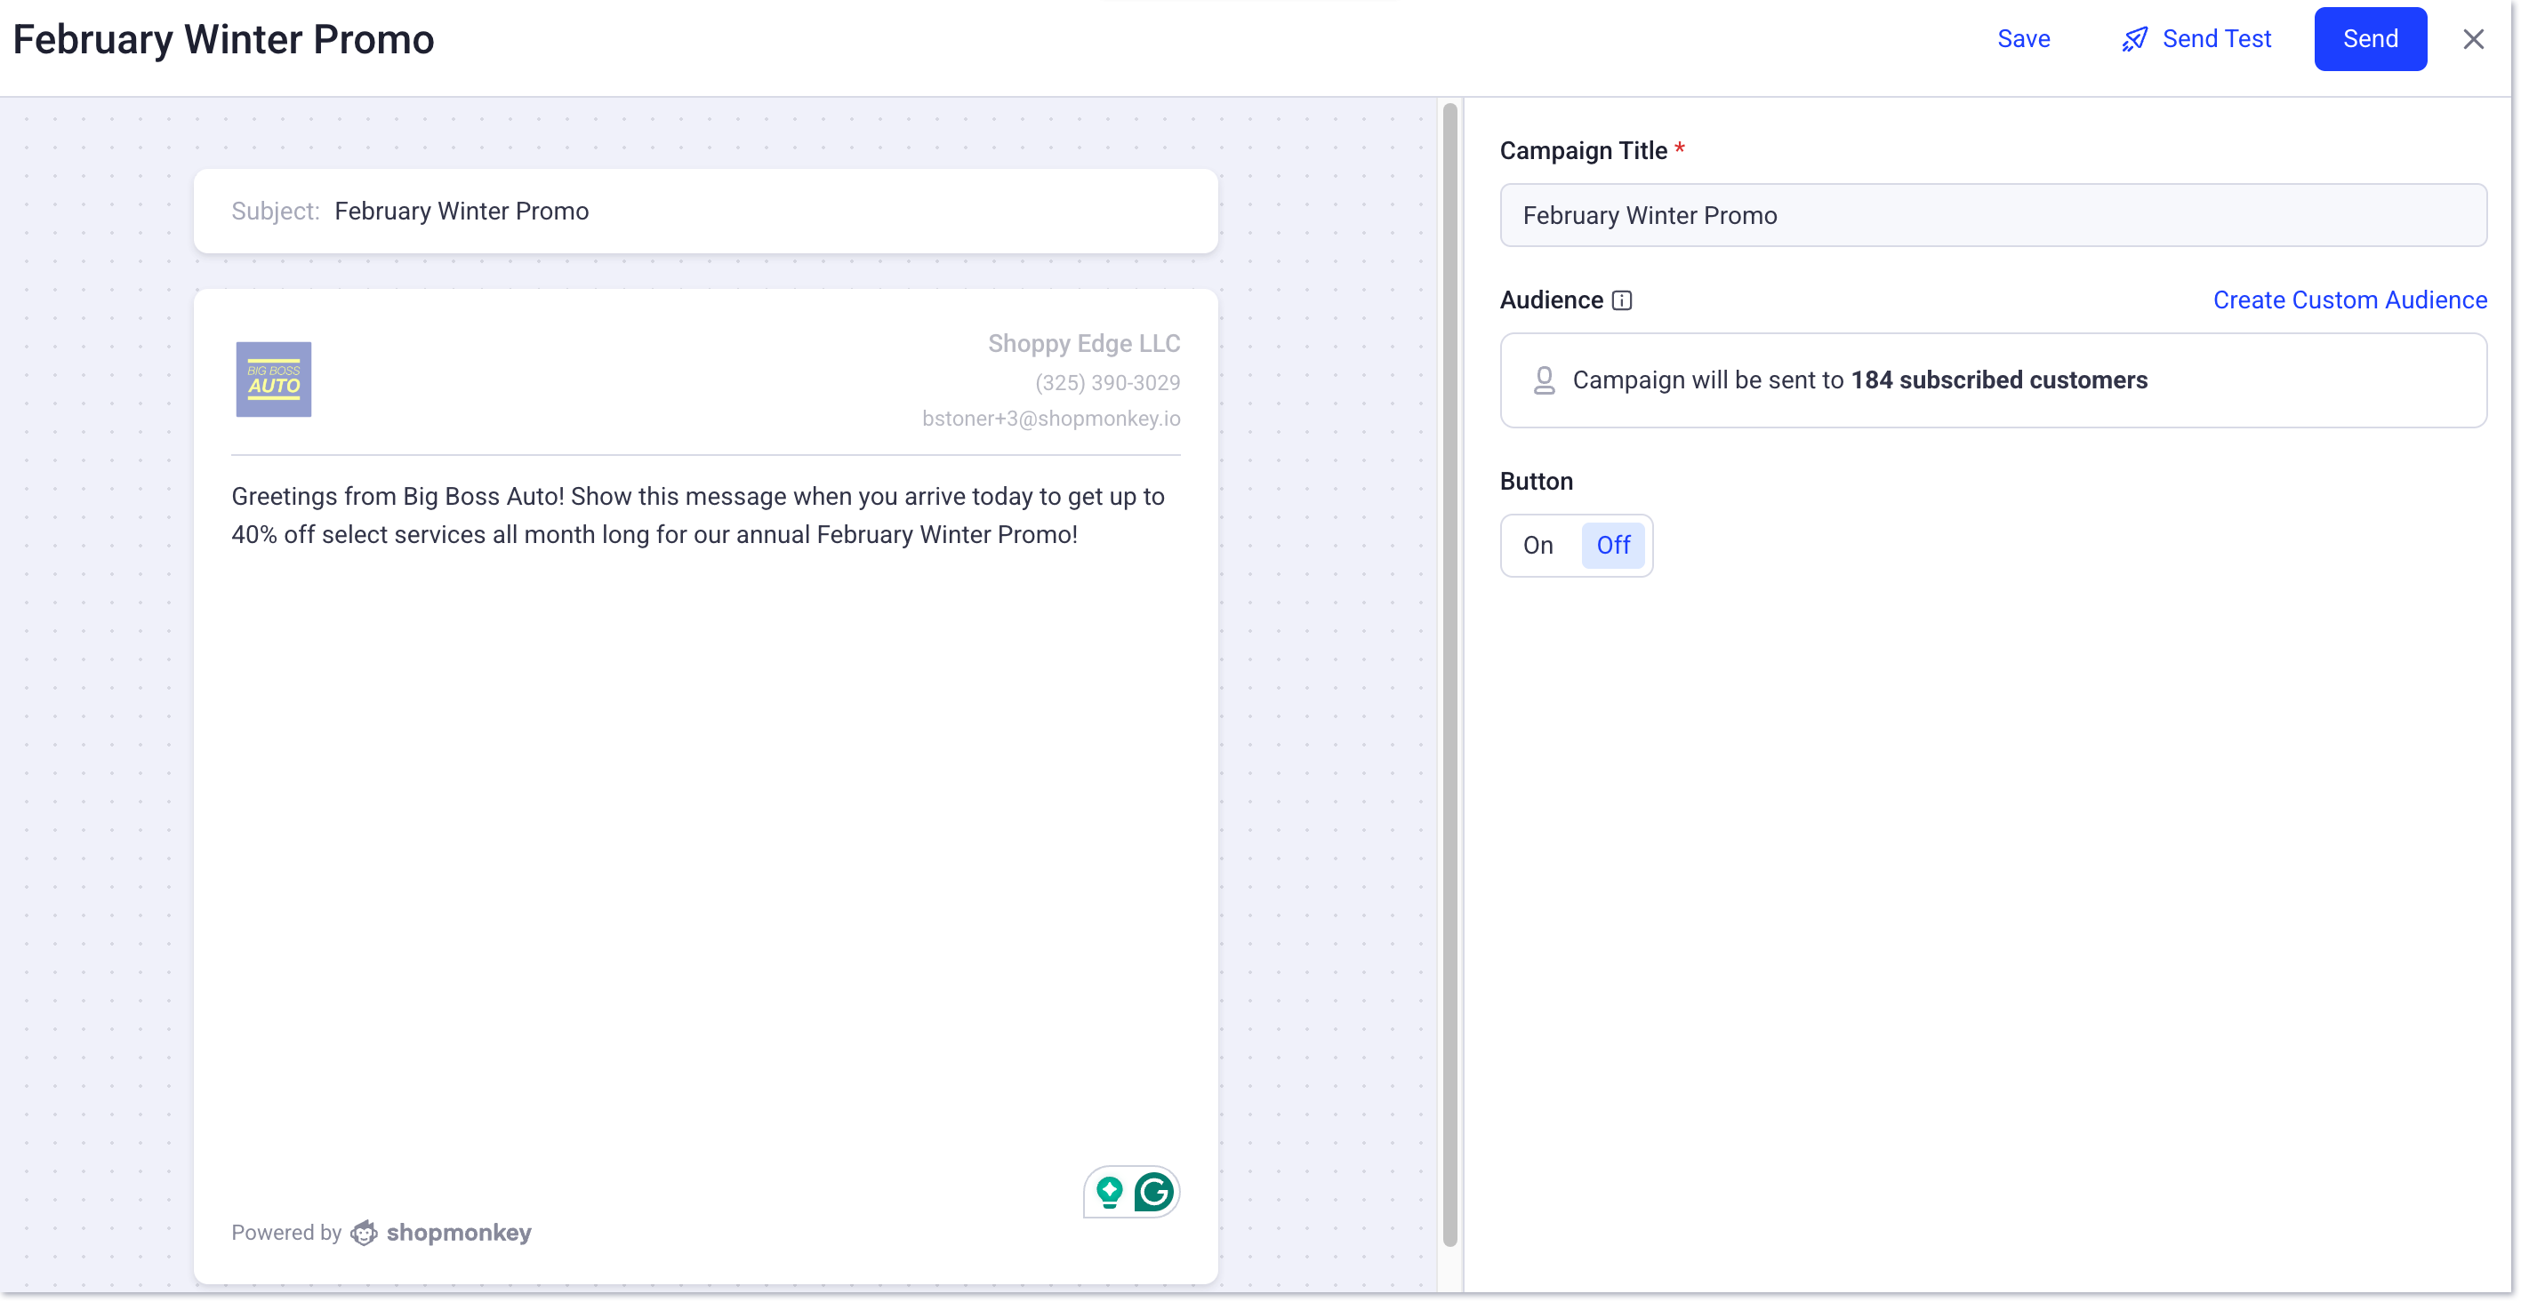
Task: Keep the Button setting Off
Action: click(x=1613, y=546)
